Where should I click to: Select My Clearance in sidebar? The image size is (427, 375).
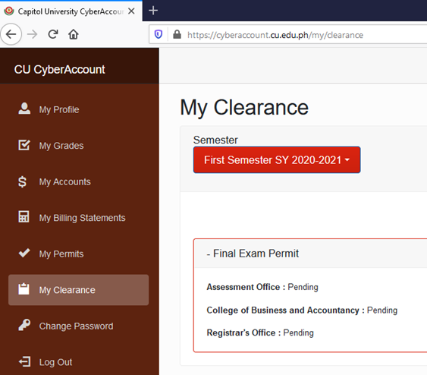(x=78, y=290)
